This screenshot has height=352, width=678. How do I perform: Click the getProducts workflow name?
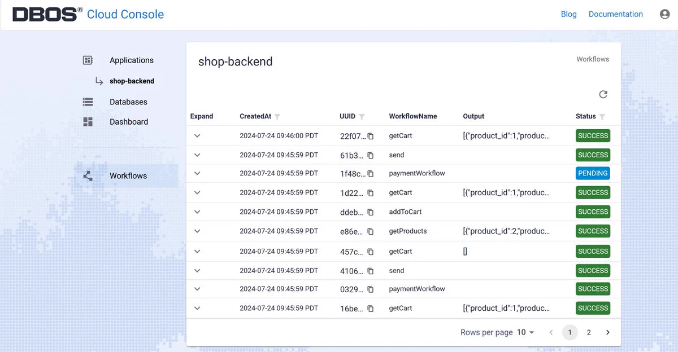click(408, 231)
